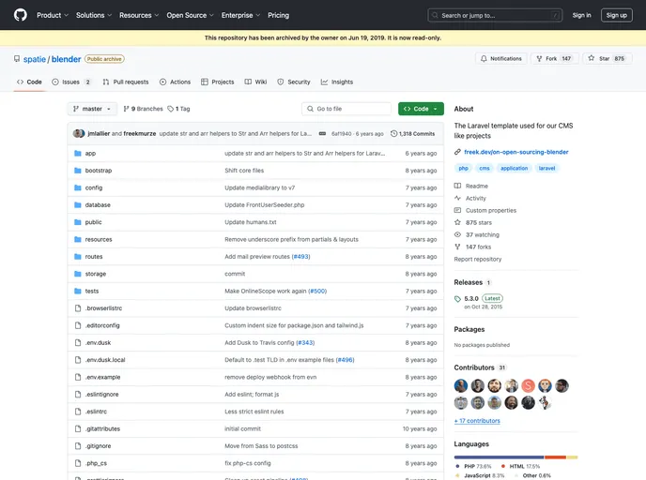The image size is (646, 480).
Task: Click the Star icon for this repository
Action: pyautogui.click(x=592, y=58)
